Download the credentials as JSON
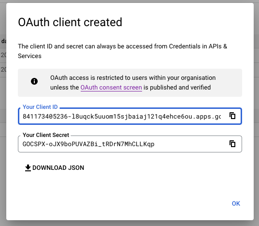Viewport: 259px width, 226px height. coord(54,168)
